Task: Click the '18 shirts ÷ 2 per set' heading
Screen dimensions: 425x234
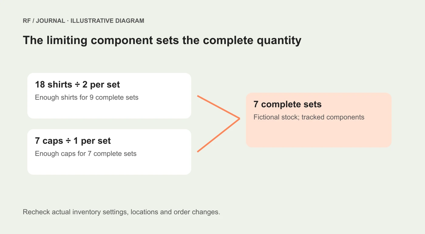Action: (x=77, y=84)
